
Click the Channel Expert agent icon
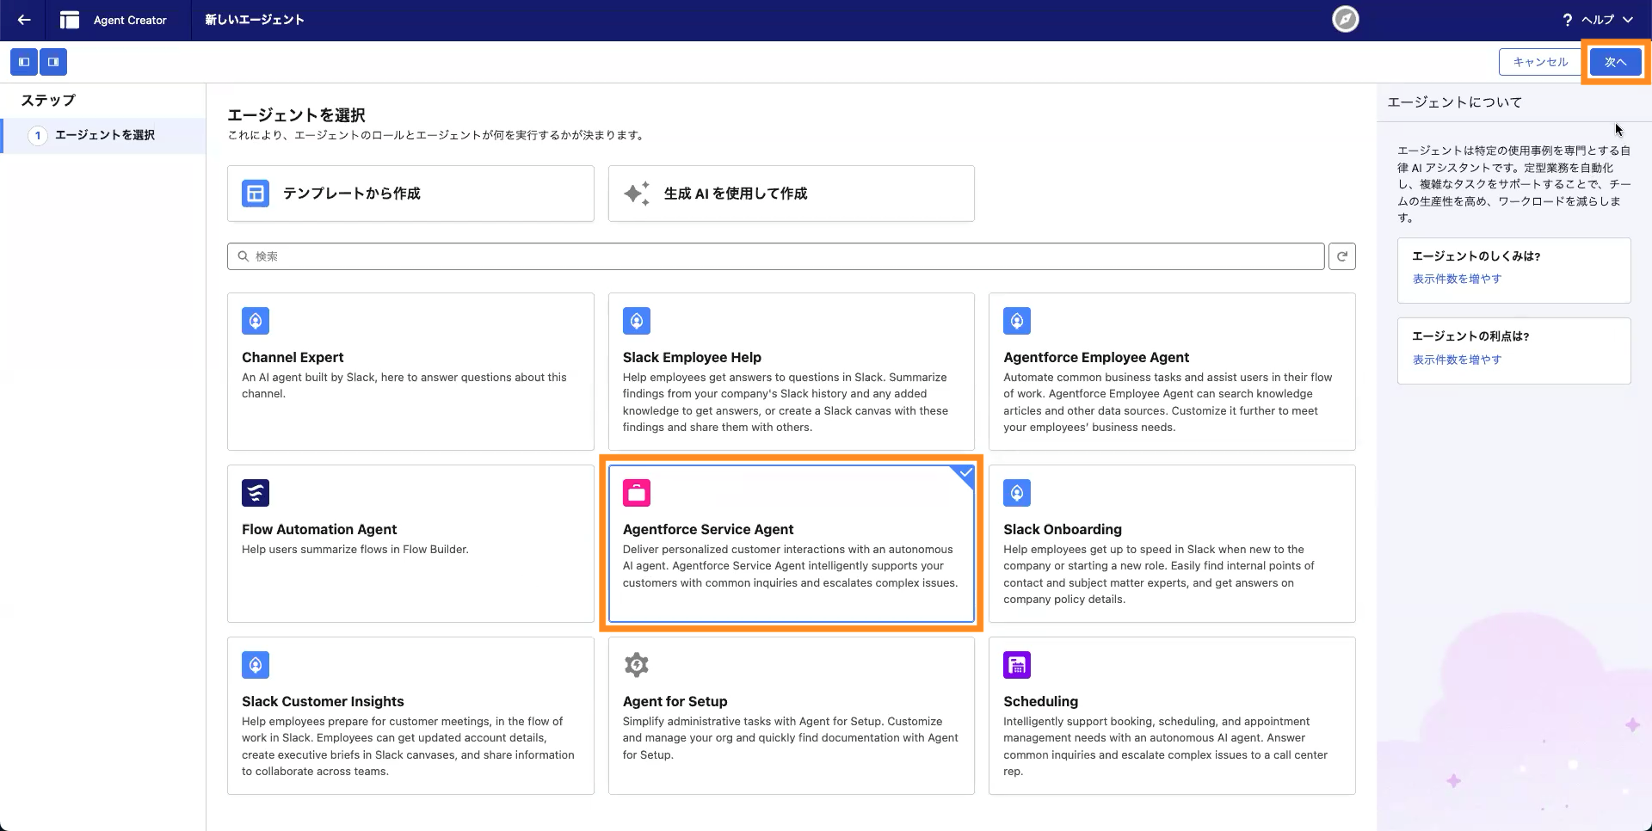coord(256,321)
